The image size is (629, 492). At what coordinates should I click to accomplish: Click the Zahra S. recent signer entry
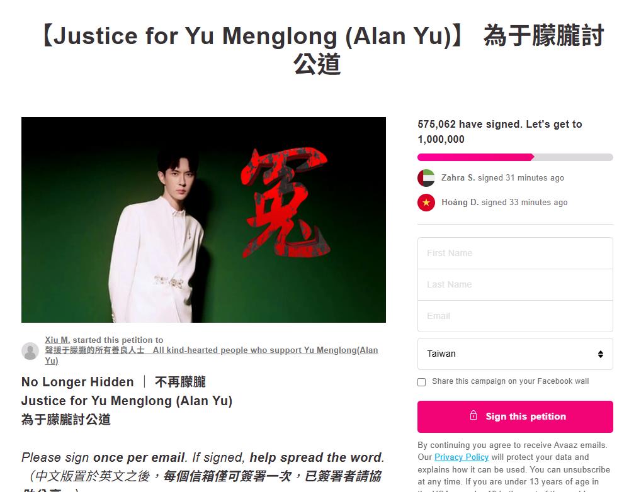[x=490, y=177]
